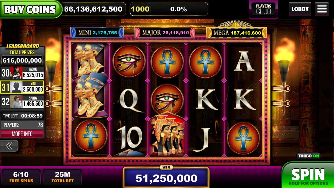Select the 25M Total Bet box
Screen dimensions: 334x188
[x=62, y=177]
